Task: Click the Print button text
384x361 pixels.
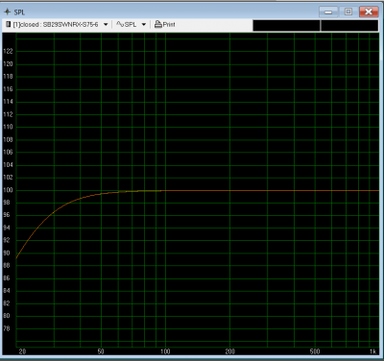Action: click(x=169, y=24)
